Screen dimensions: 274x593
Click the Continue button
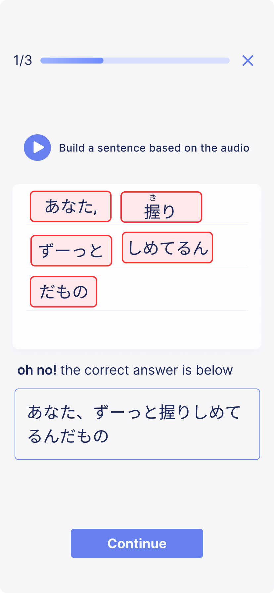point(137,543)
